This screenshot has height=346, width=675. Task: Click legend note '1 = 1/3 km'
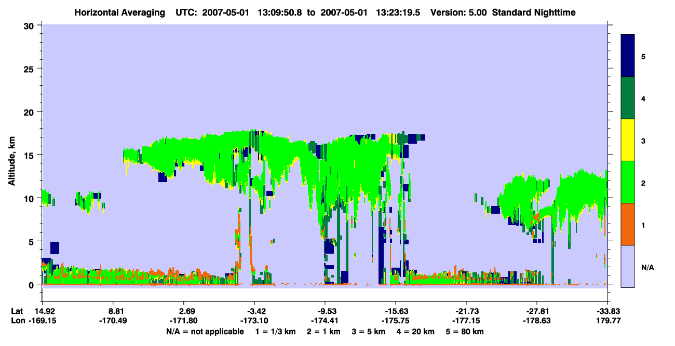(275, 331)
